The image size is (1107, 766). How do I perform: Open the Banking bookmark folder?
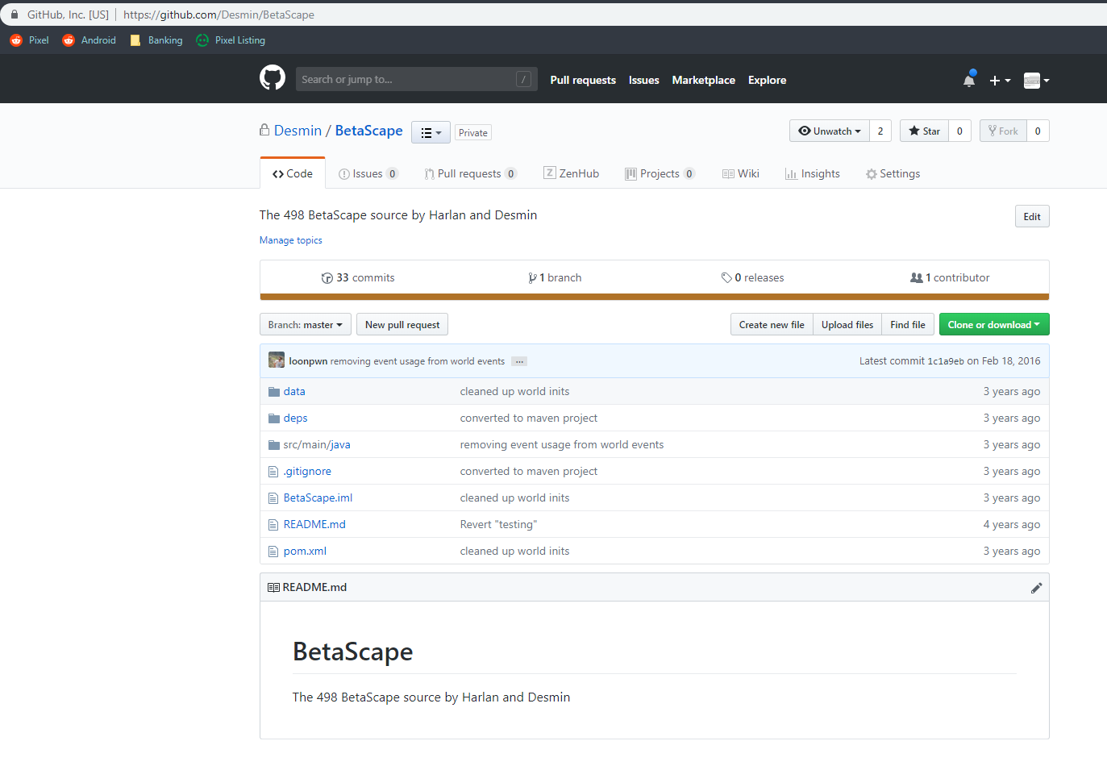click(x=156, y=40)
